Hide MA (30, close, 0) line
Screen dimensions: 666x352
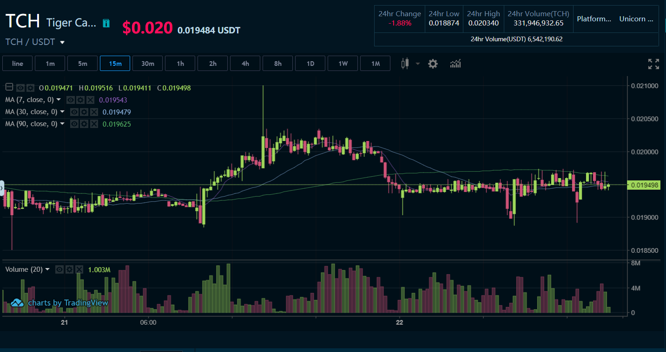[74, 112]
